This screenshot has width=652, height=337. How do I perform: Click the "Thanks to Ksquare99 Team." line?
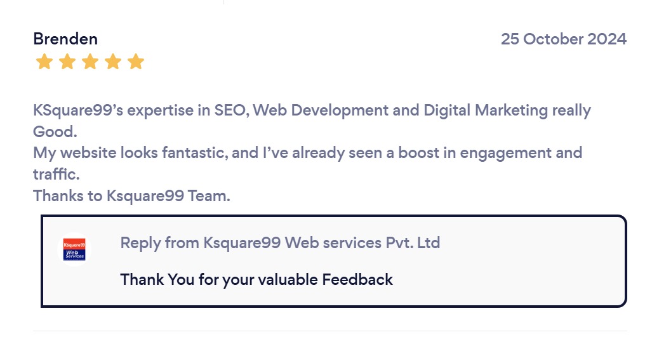pyautogui.click(x=131, y=195)
